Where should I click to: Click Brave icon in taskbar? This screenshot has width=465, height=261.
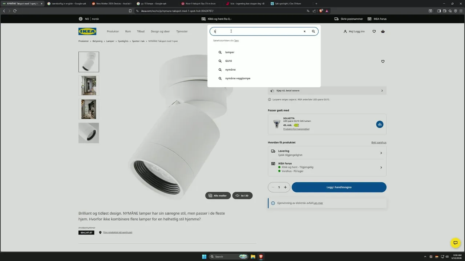click(x=261, y=257)
